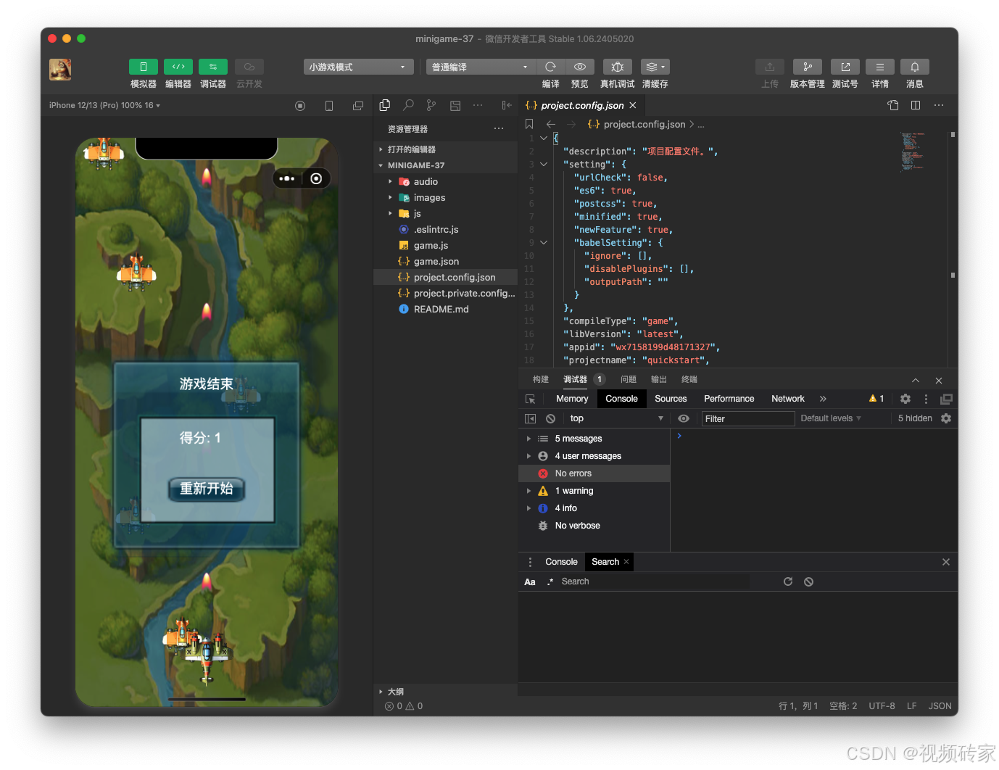This screenshot has width=999, height=770.
Task: Expand the js folder
Action: [x=445, y=213]
